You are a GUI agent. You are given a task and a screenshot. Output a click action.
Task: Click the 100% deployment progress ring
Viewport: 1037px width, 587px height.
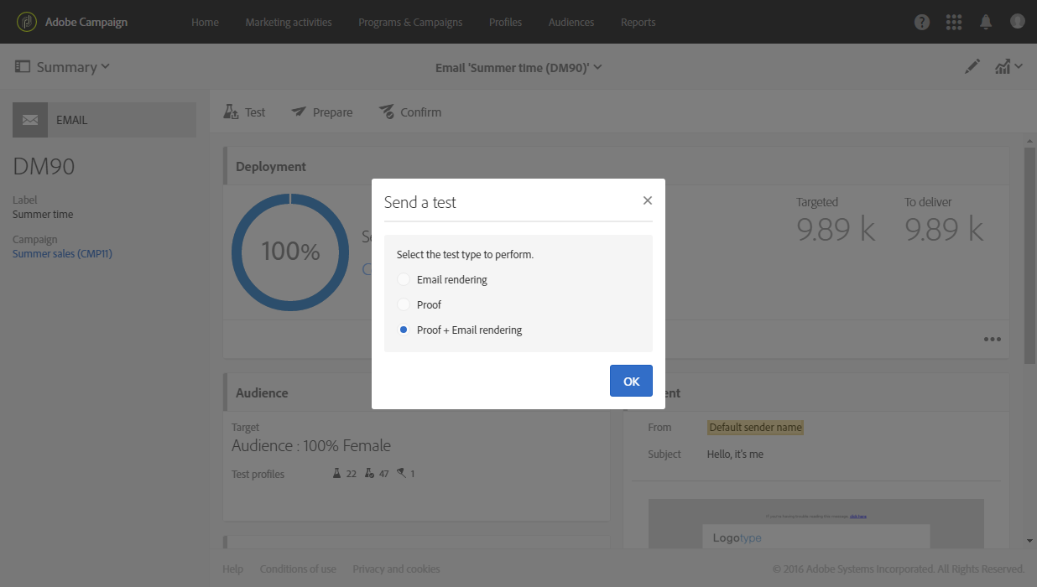pyautogui.click(x=290, y=252)
